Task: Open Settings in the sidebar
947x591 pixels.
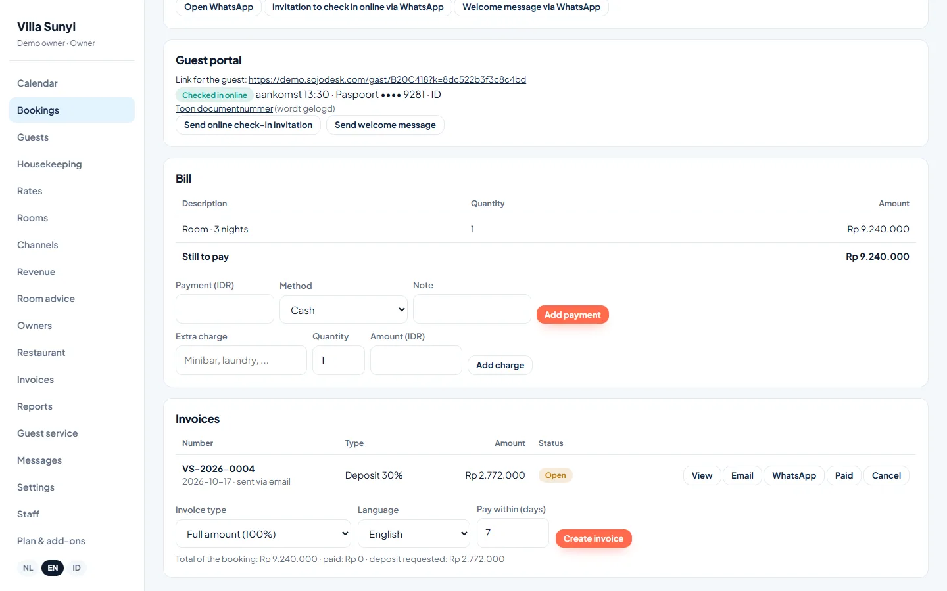Action: (x=72, y=487)
